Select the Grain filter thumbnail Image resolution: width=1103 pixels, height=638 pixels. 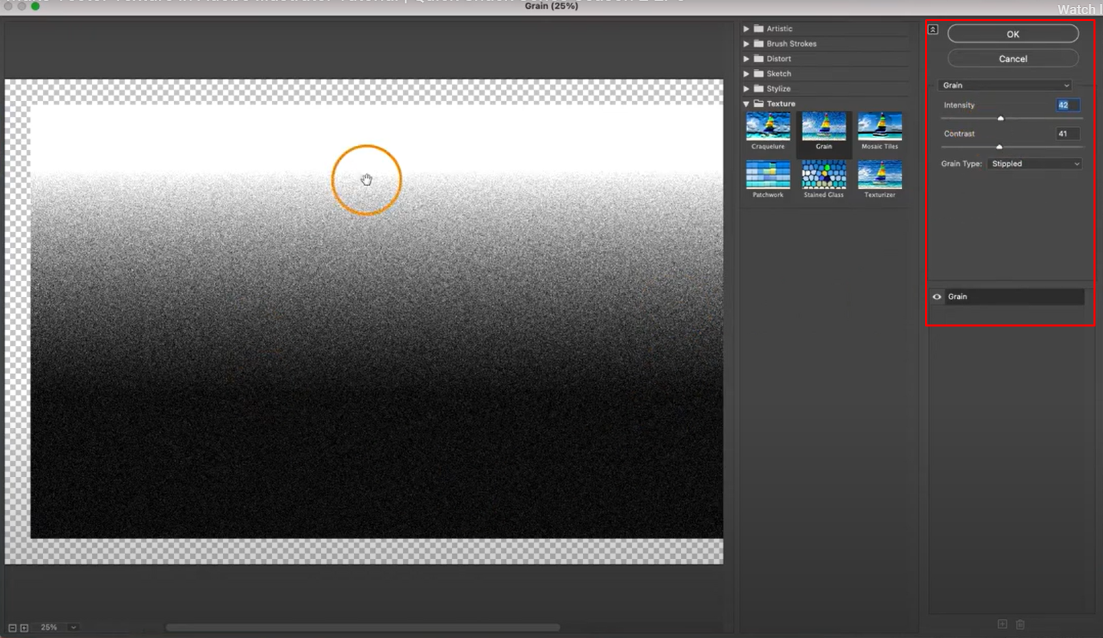point(824,130)
